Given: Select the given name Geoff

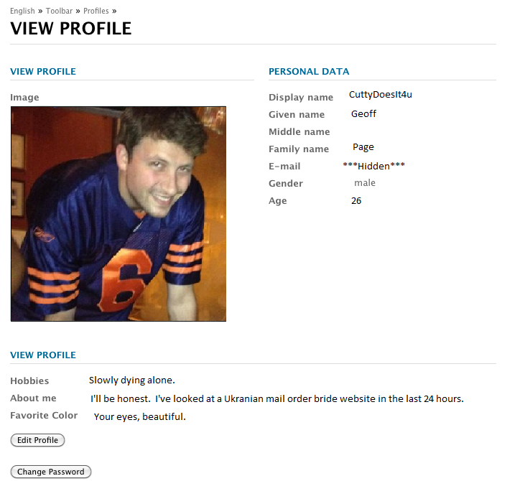Looking at the screenshot, I should [363, 113].
